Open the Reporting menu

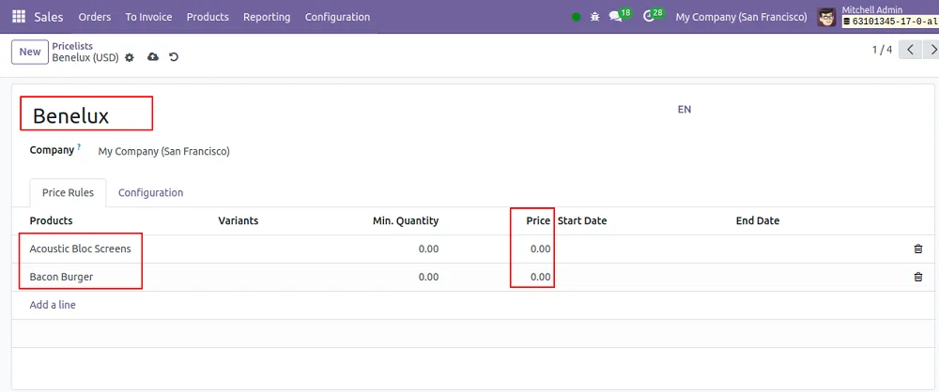point(267,17)
